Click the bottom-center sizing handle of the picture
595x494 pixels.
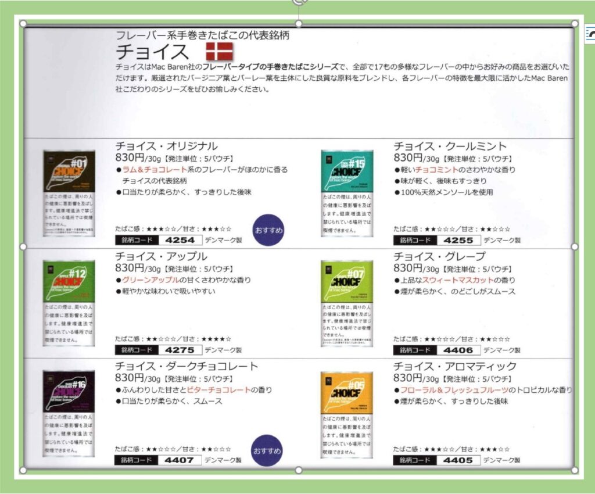pyautogui.click(x=299, y=471)
